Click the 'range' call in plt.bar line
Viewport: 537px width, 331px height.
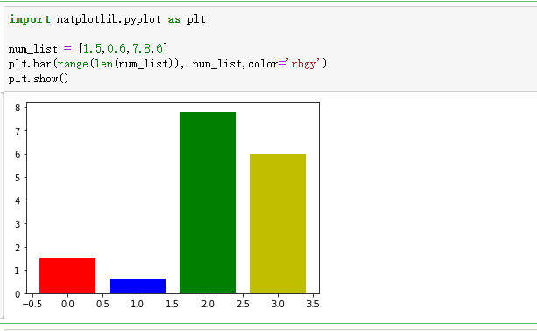(72, 64)
